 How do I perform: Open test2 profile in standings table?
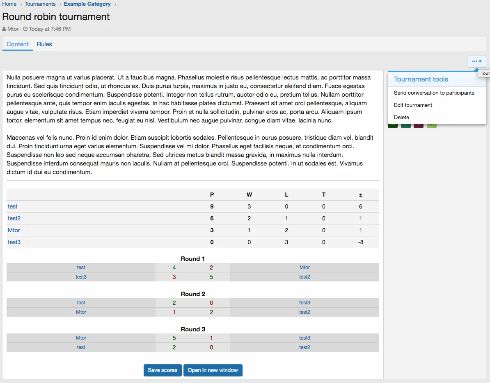pyautogui.click(x=14, y=218)
